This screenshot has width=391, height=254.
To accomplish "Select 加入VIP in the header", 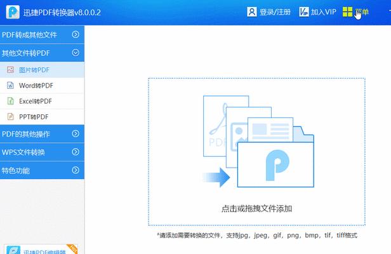I will coord(323,12).
